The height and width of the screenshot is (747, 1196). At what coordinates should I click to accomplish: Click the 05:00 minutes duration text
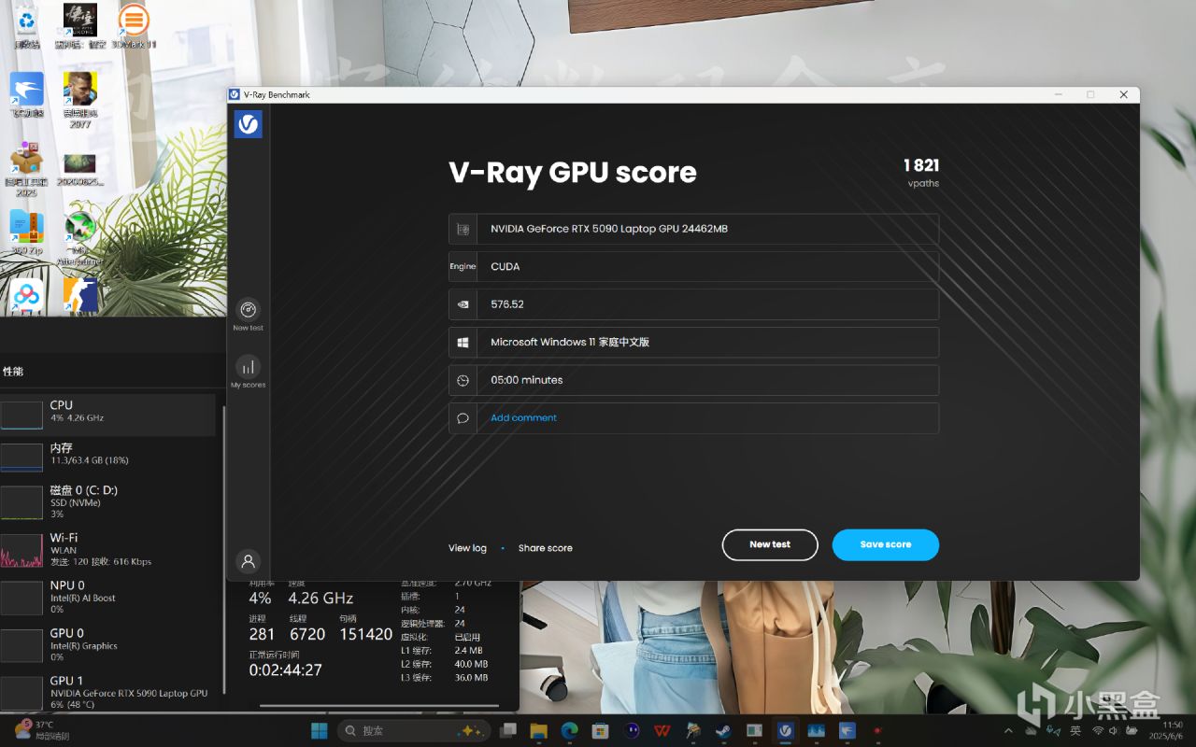(x=527, y=380)
